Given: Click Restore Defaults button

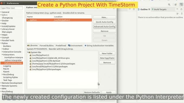Looking at the screenshot, I should (x=92, y=92).
